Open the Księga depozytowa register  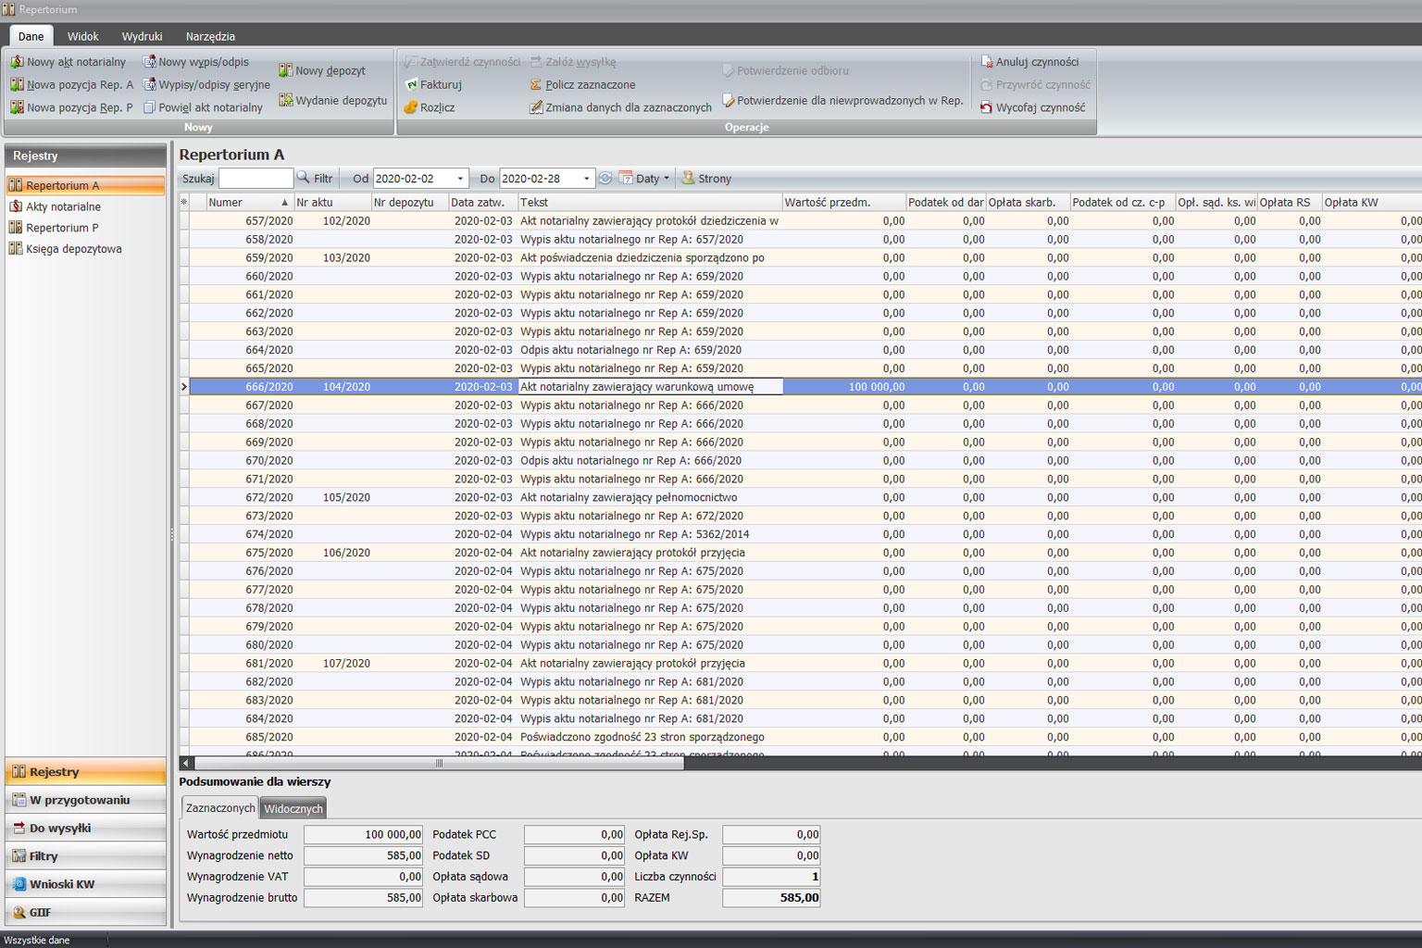coord(73,249)
